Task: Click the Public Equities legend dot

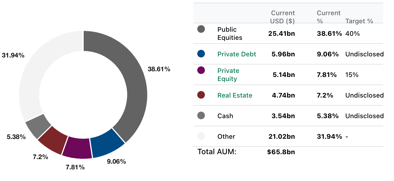Action: click(201, 29)
